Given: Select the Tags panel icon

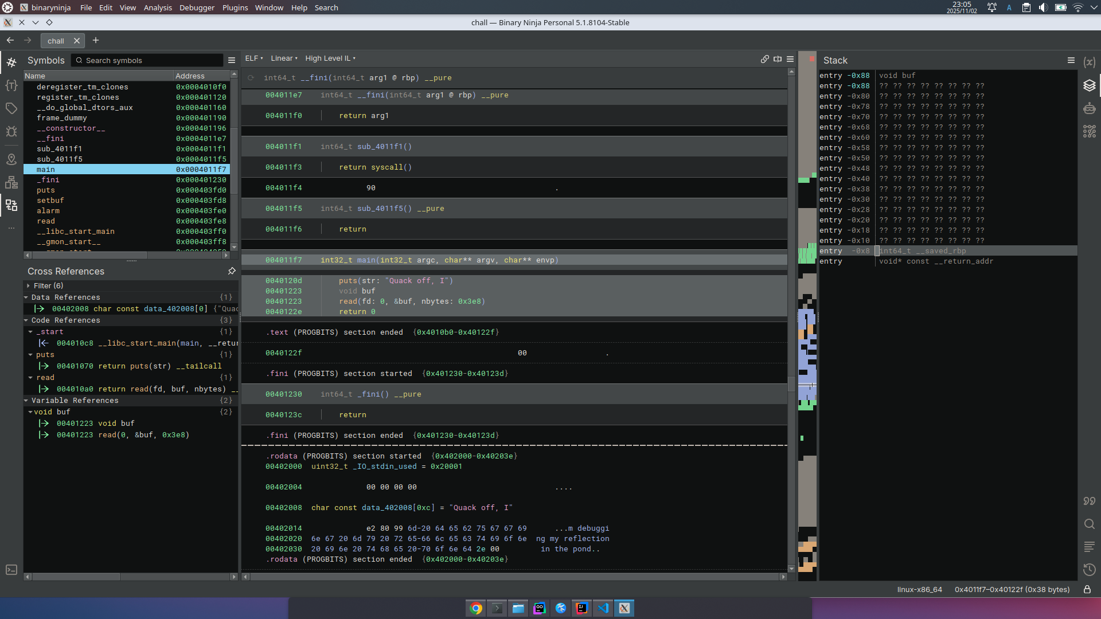Looking at the screenshot, I should point(11,108).
